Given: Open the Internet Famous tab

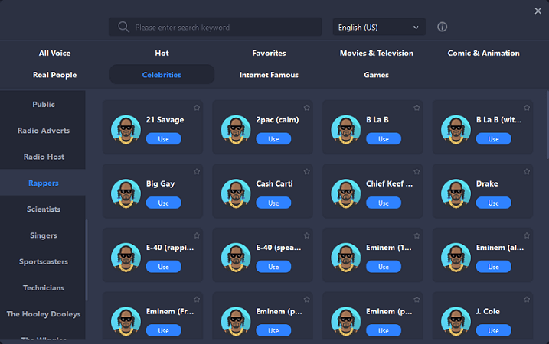Looking at the screenshot, I should (x=269, y=75).
